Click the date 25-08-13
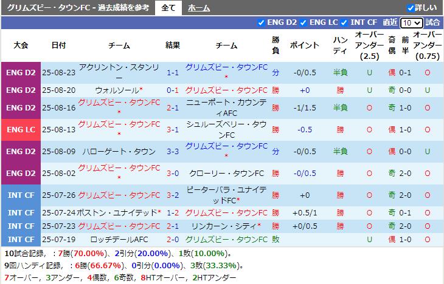Image resolution: width=444 pixels, height=284 pixels. click(59, 130)
